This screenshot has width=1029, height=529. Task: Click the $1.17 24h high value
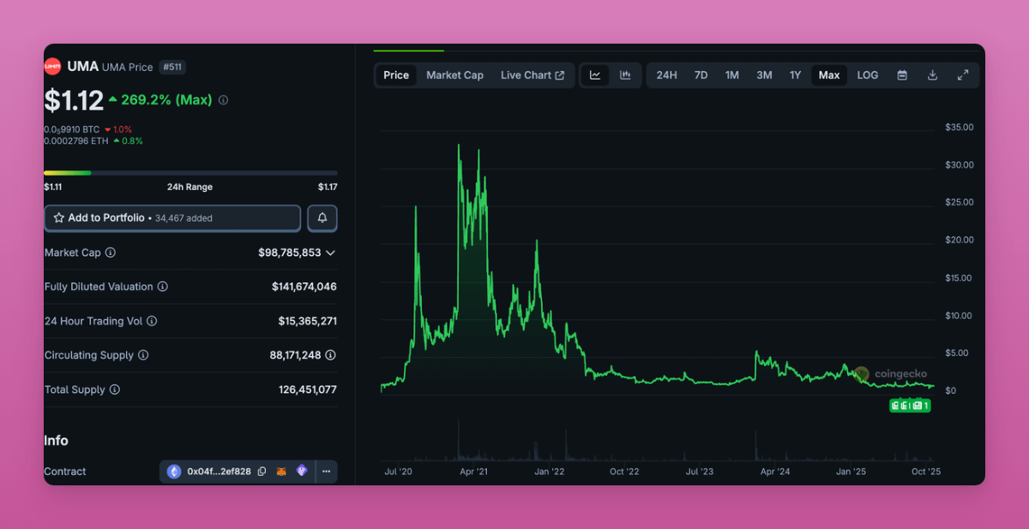point(327,187)
